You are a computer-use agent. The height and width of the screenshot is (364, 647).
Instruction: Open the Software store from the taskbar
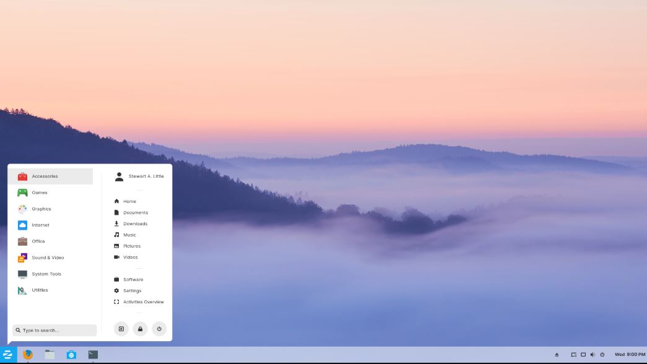pyautogui.click(x=71, y=354)
